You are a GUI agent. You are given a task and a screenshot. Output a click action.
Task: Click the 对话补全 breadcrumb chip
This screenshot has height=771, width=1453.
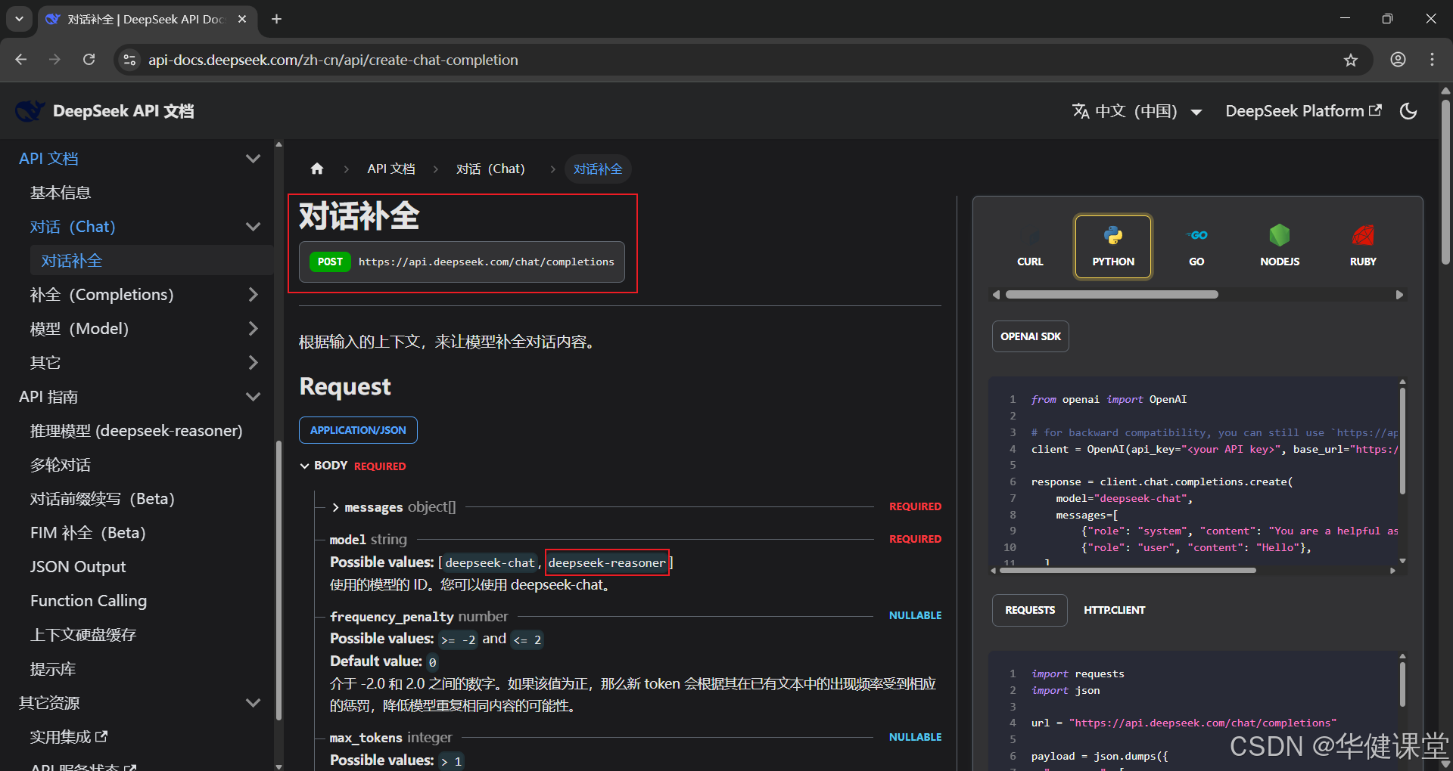(598, 169)
